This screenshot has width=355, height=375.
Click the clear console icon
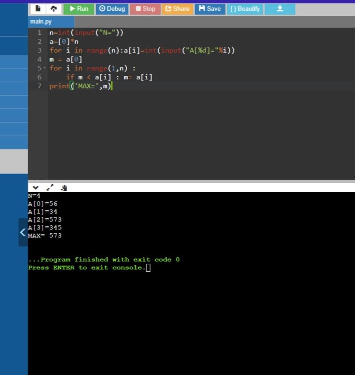(64, 188)
